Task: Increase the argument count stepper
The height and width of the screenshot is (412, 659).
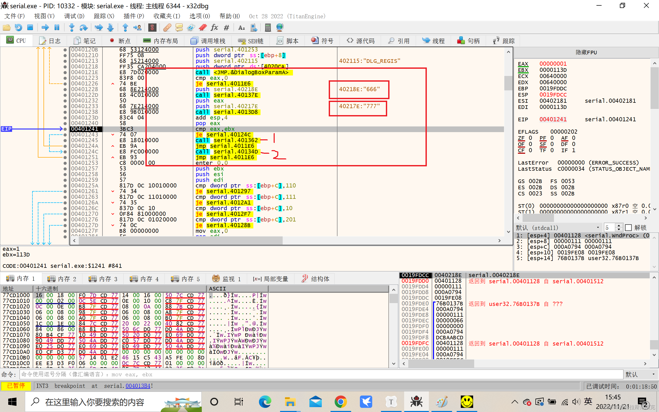Action: coord(619,226)
